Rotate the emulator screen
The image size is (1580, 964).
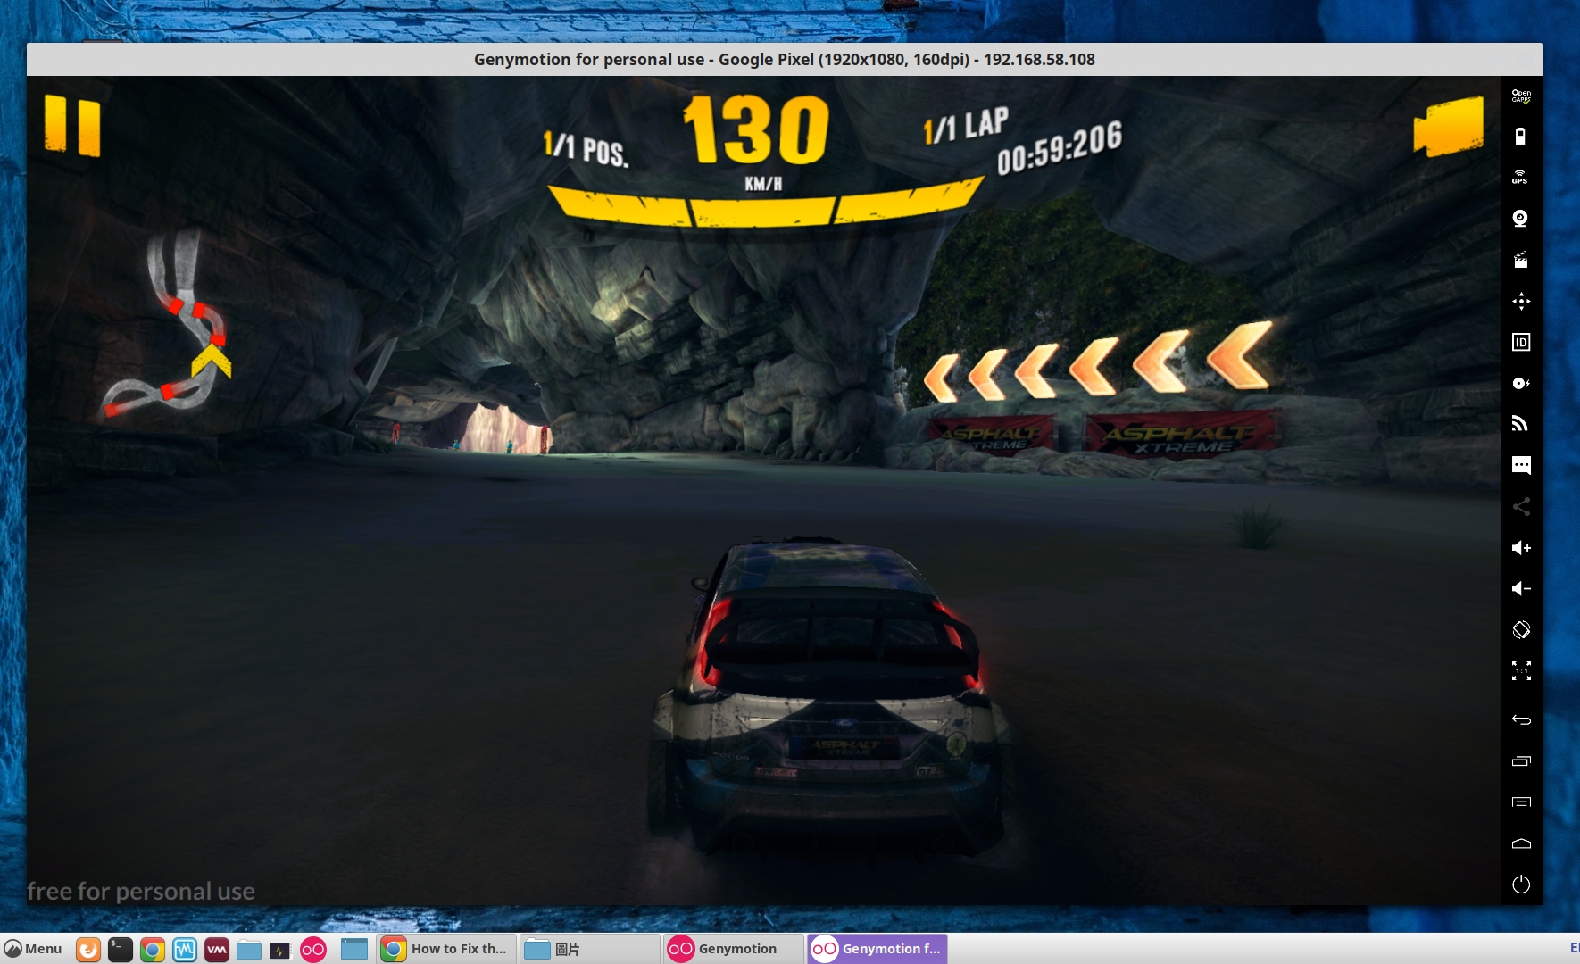(x=1520, y=629)
